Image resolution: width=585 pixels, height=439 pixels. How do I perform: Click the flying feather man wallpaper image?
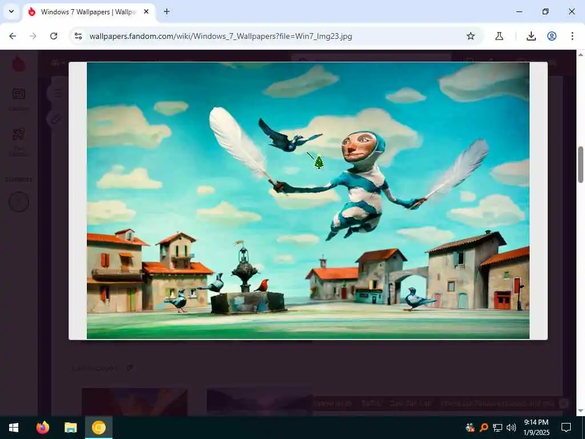(x=308, y=201)
